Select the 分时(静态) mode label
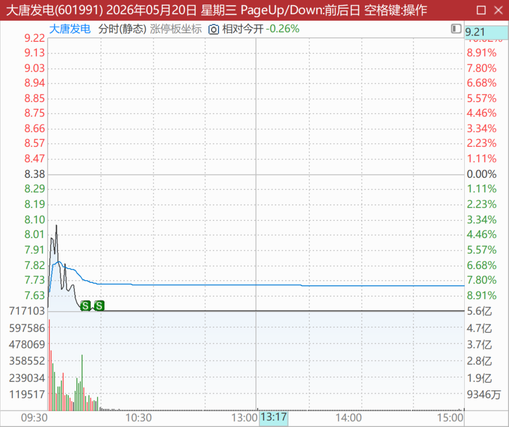 [122, 29]
